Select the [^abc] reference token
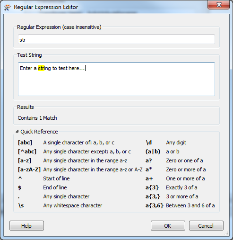The image size is (233, 240). (27, 151)
